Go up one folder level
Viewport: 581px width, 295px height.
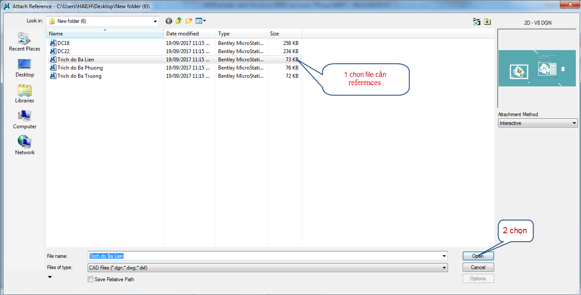pos(178,21)
